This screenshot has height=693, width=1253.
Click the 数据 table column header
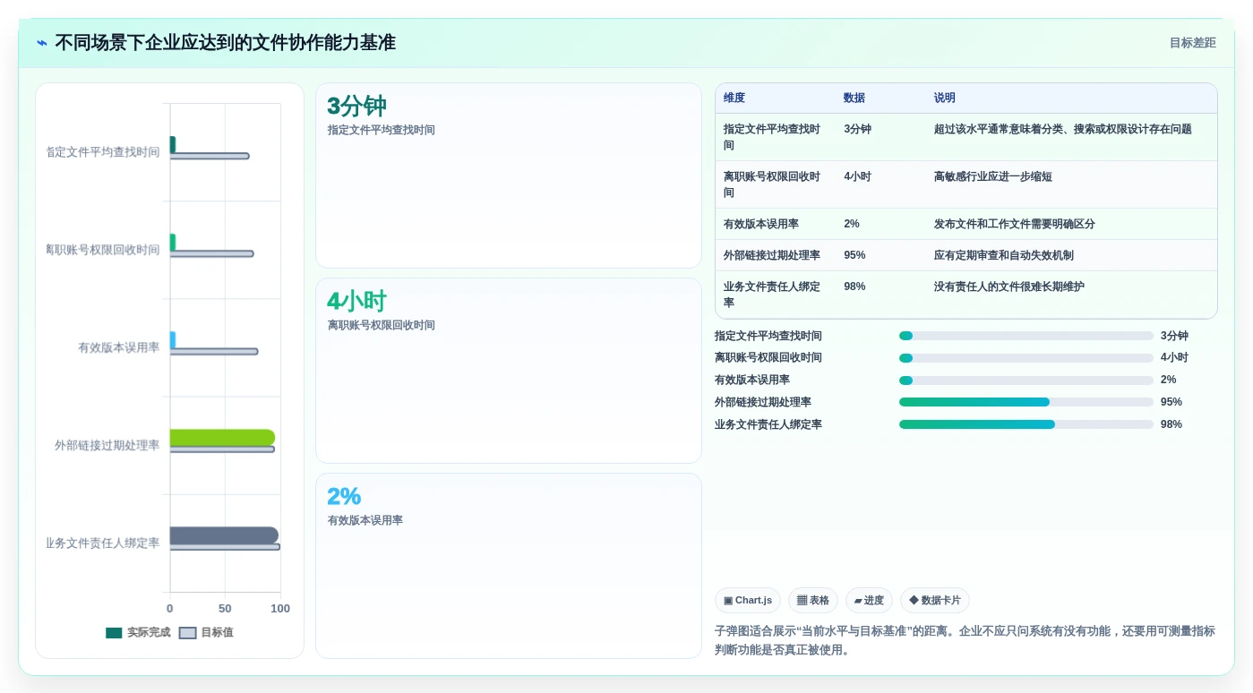(854, 98)
